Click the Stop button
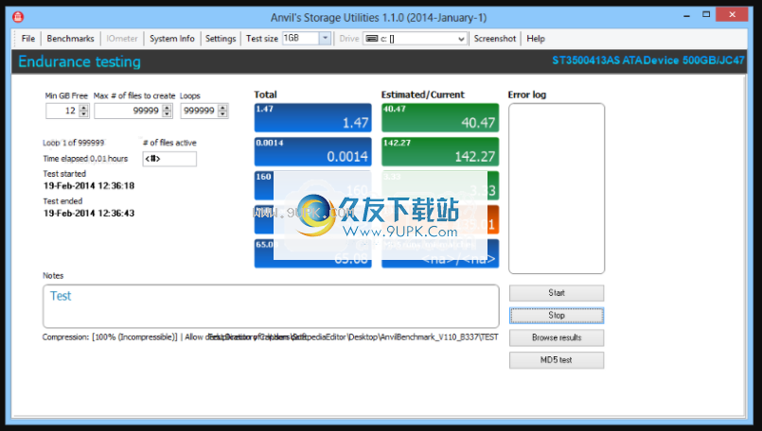Image resolution: width=762 pixels, height=431 pixels. pyautogui.click(x=557, y=316)
